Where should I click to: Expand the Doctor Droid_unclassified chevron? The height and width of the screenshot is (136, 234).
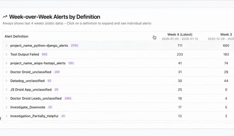pos(6,72)
